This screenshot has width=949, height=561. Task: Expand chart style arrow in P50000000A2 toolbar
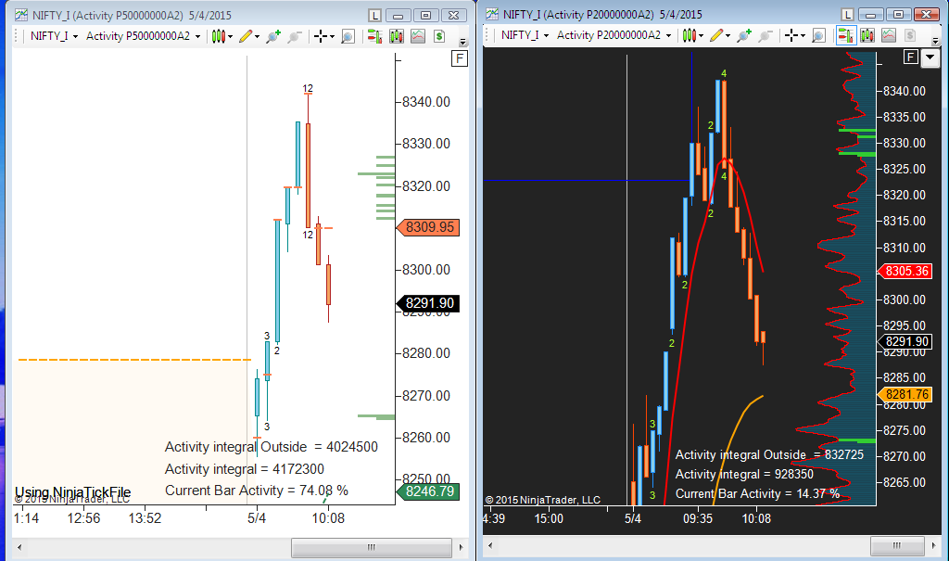coord(230,37)
